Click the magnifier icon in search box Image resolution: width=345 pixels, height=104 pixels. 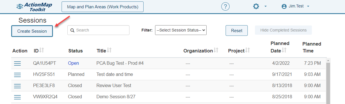tap(72, 30)
